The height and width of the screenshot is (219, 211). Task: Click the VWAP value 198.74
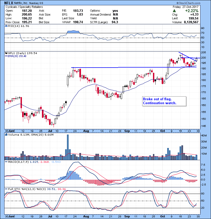pyautogui.click(x=78, y=22)
